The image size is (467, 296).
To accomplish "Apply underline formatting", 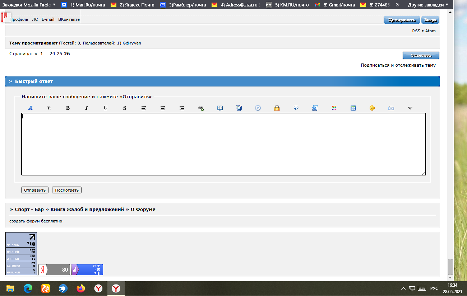I will (106, 108).
